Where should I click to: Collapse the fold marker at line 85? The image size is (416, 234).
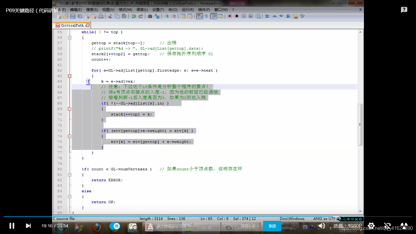(x=69, y=197)
